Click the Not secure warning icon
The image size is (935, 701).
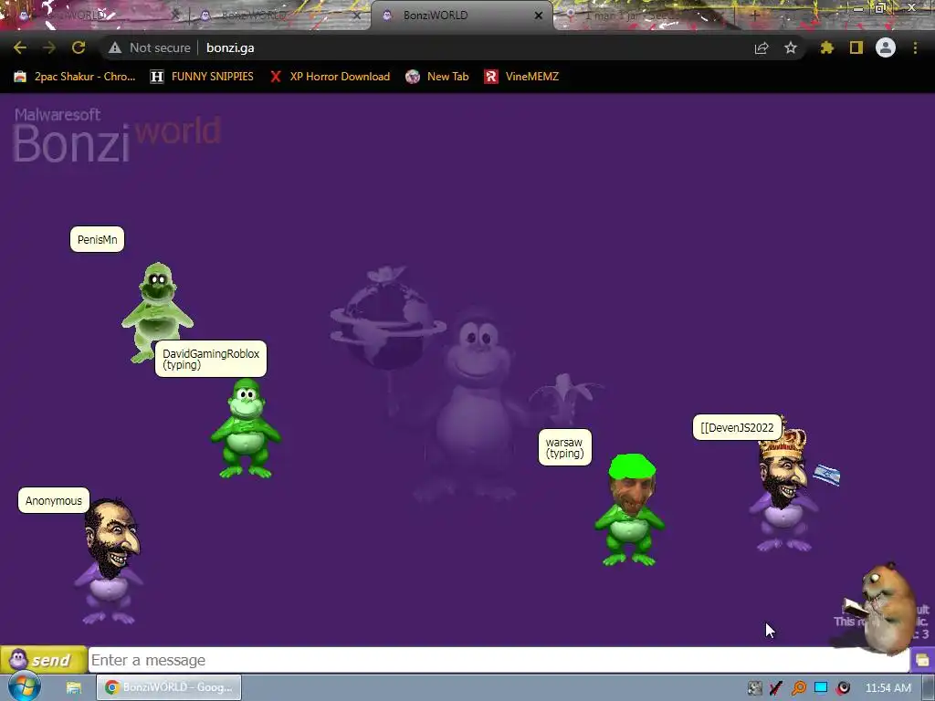(x=114, y=47)
